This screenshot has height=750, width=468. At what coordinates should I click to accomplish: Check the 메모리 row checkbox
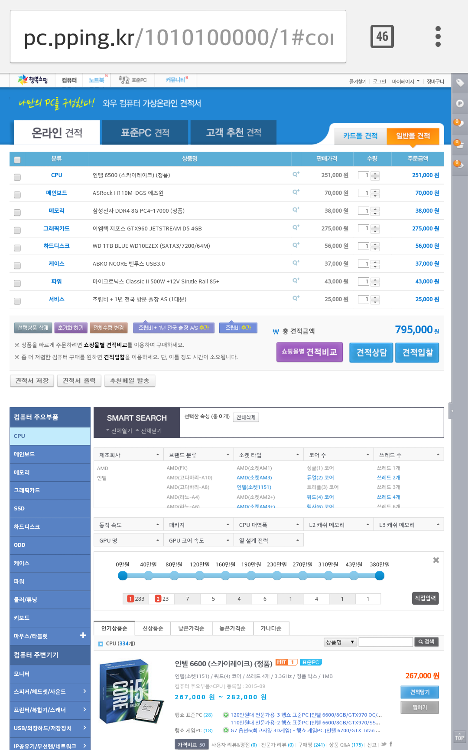[x=17, y=213]
